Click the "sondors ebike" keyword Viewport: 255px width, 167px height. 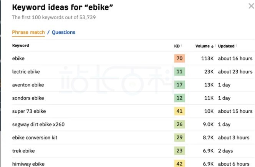pos(28,98)
